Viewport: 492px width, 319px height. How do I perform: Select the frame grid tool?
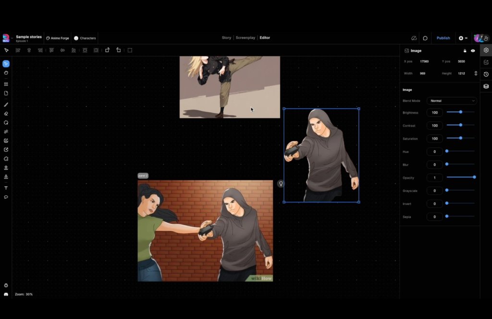6,84
